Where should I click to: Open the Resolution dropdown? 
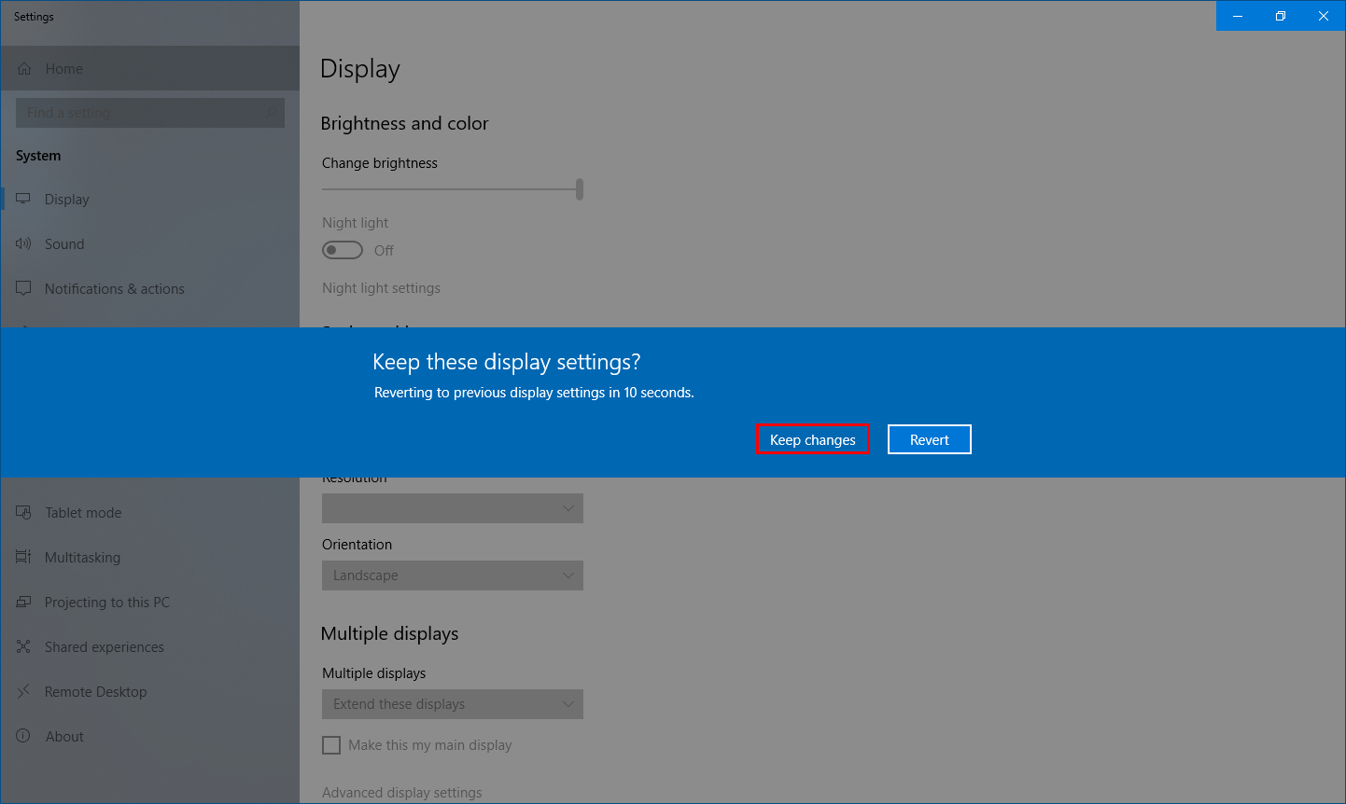[452, 508]
